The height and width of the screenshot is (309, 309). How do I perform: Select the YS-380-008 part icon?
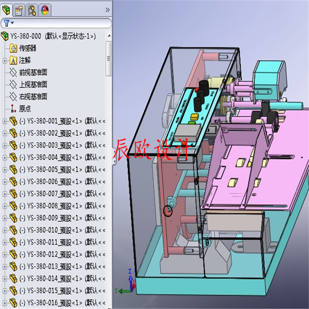(x=13, y=206)
